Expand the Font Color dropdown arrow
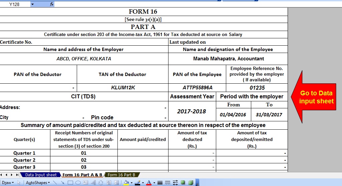The width and height of the screenshot is (342, 186). pyautogui.click(x=154, y=183)
